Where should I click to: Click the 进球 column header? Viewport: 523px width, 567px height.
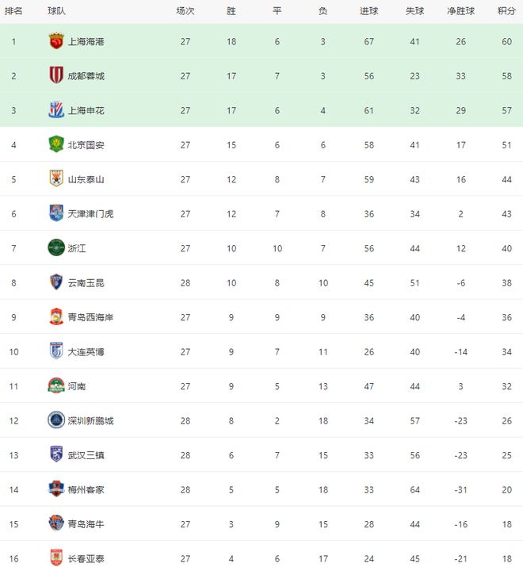[368, 11]
